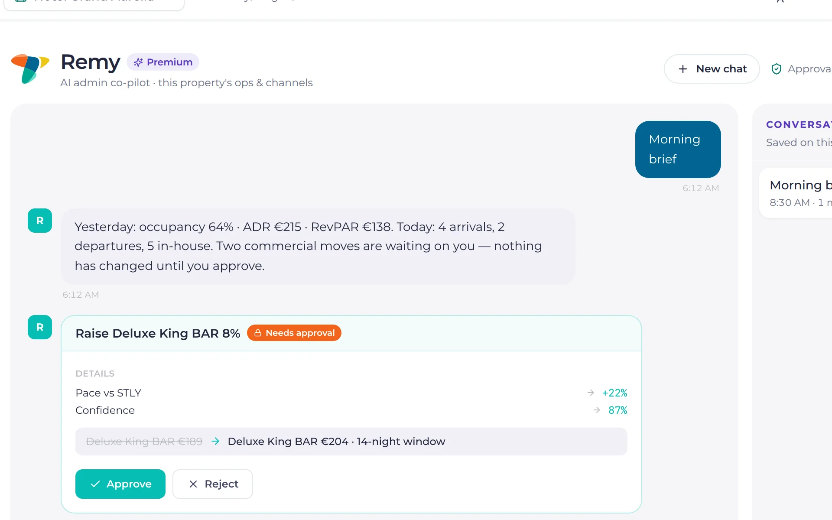Click the Remy colorful logo icon
Viewport: 832px width, 520px height.
tap(30, 68)
